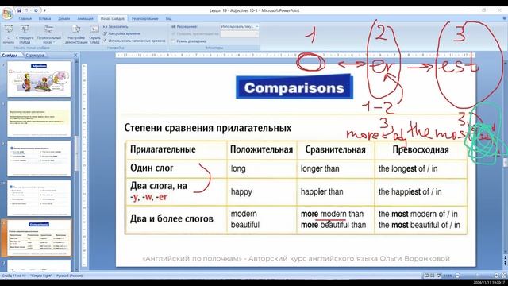Select the second thumbnail with yellow highlight

tap(39, 118)
